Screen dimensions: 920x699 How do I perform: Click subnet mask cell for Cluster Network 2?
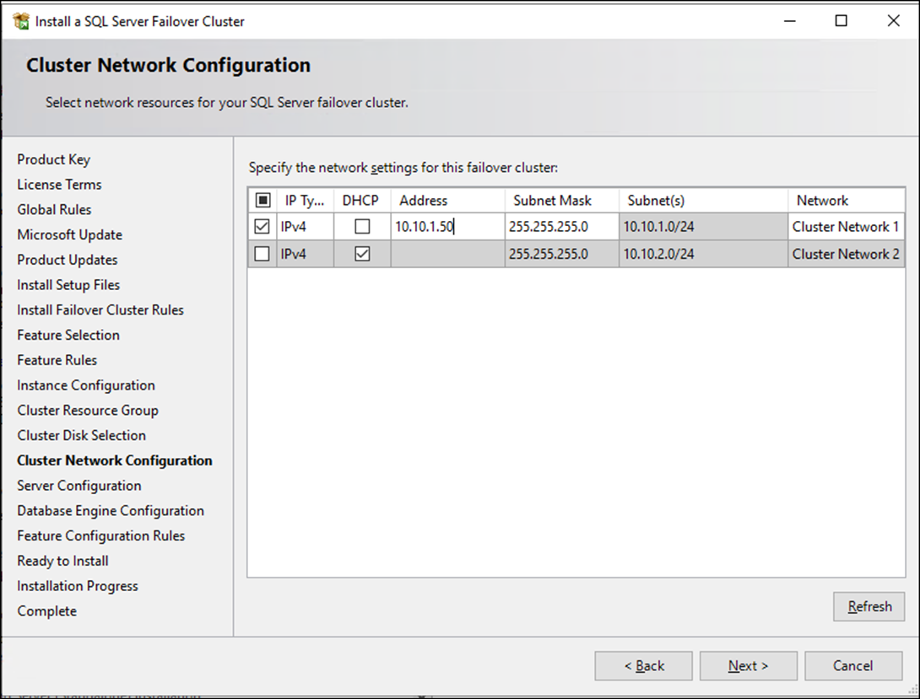click(x=561, y=254)
